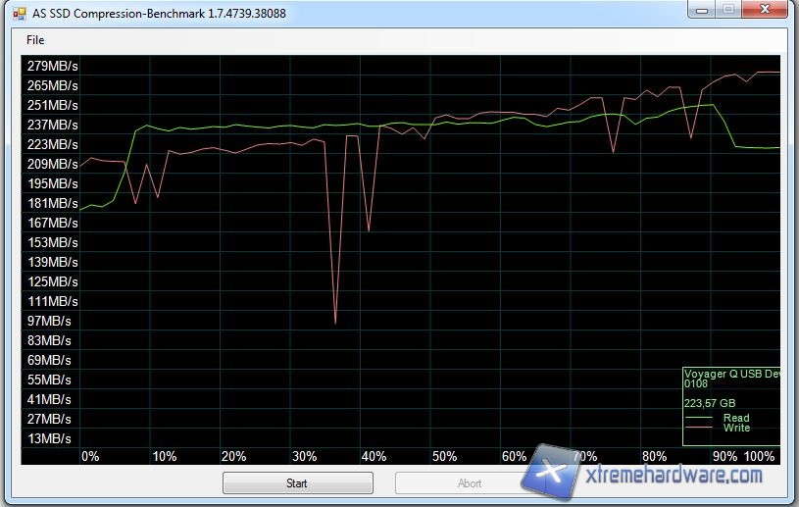This screenshot has width=799, height=507.
Task: Click the 223,57 GB capacity text
Action: tap(710, 402)
